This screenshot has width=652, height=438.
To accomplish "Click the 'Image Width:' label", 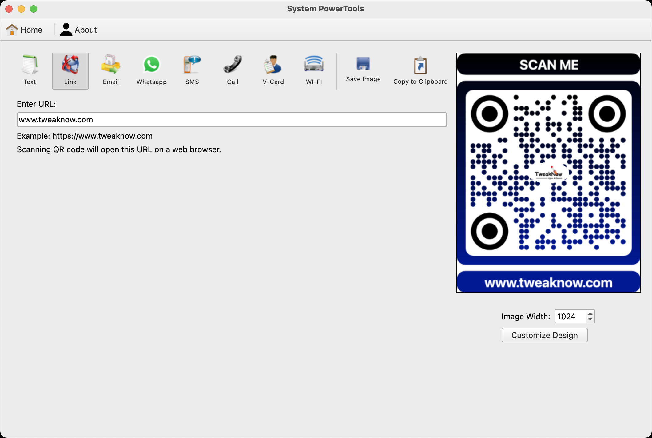I will click(x=526, y=317).
